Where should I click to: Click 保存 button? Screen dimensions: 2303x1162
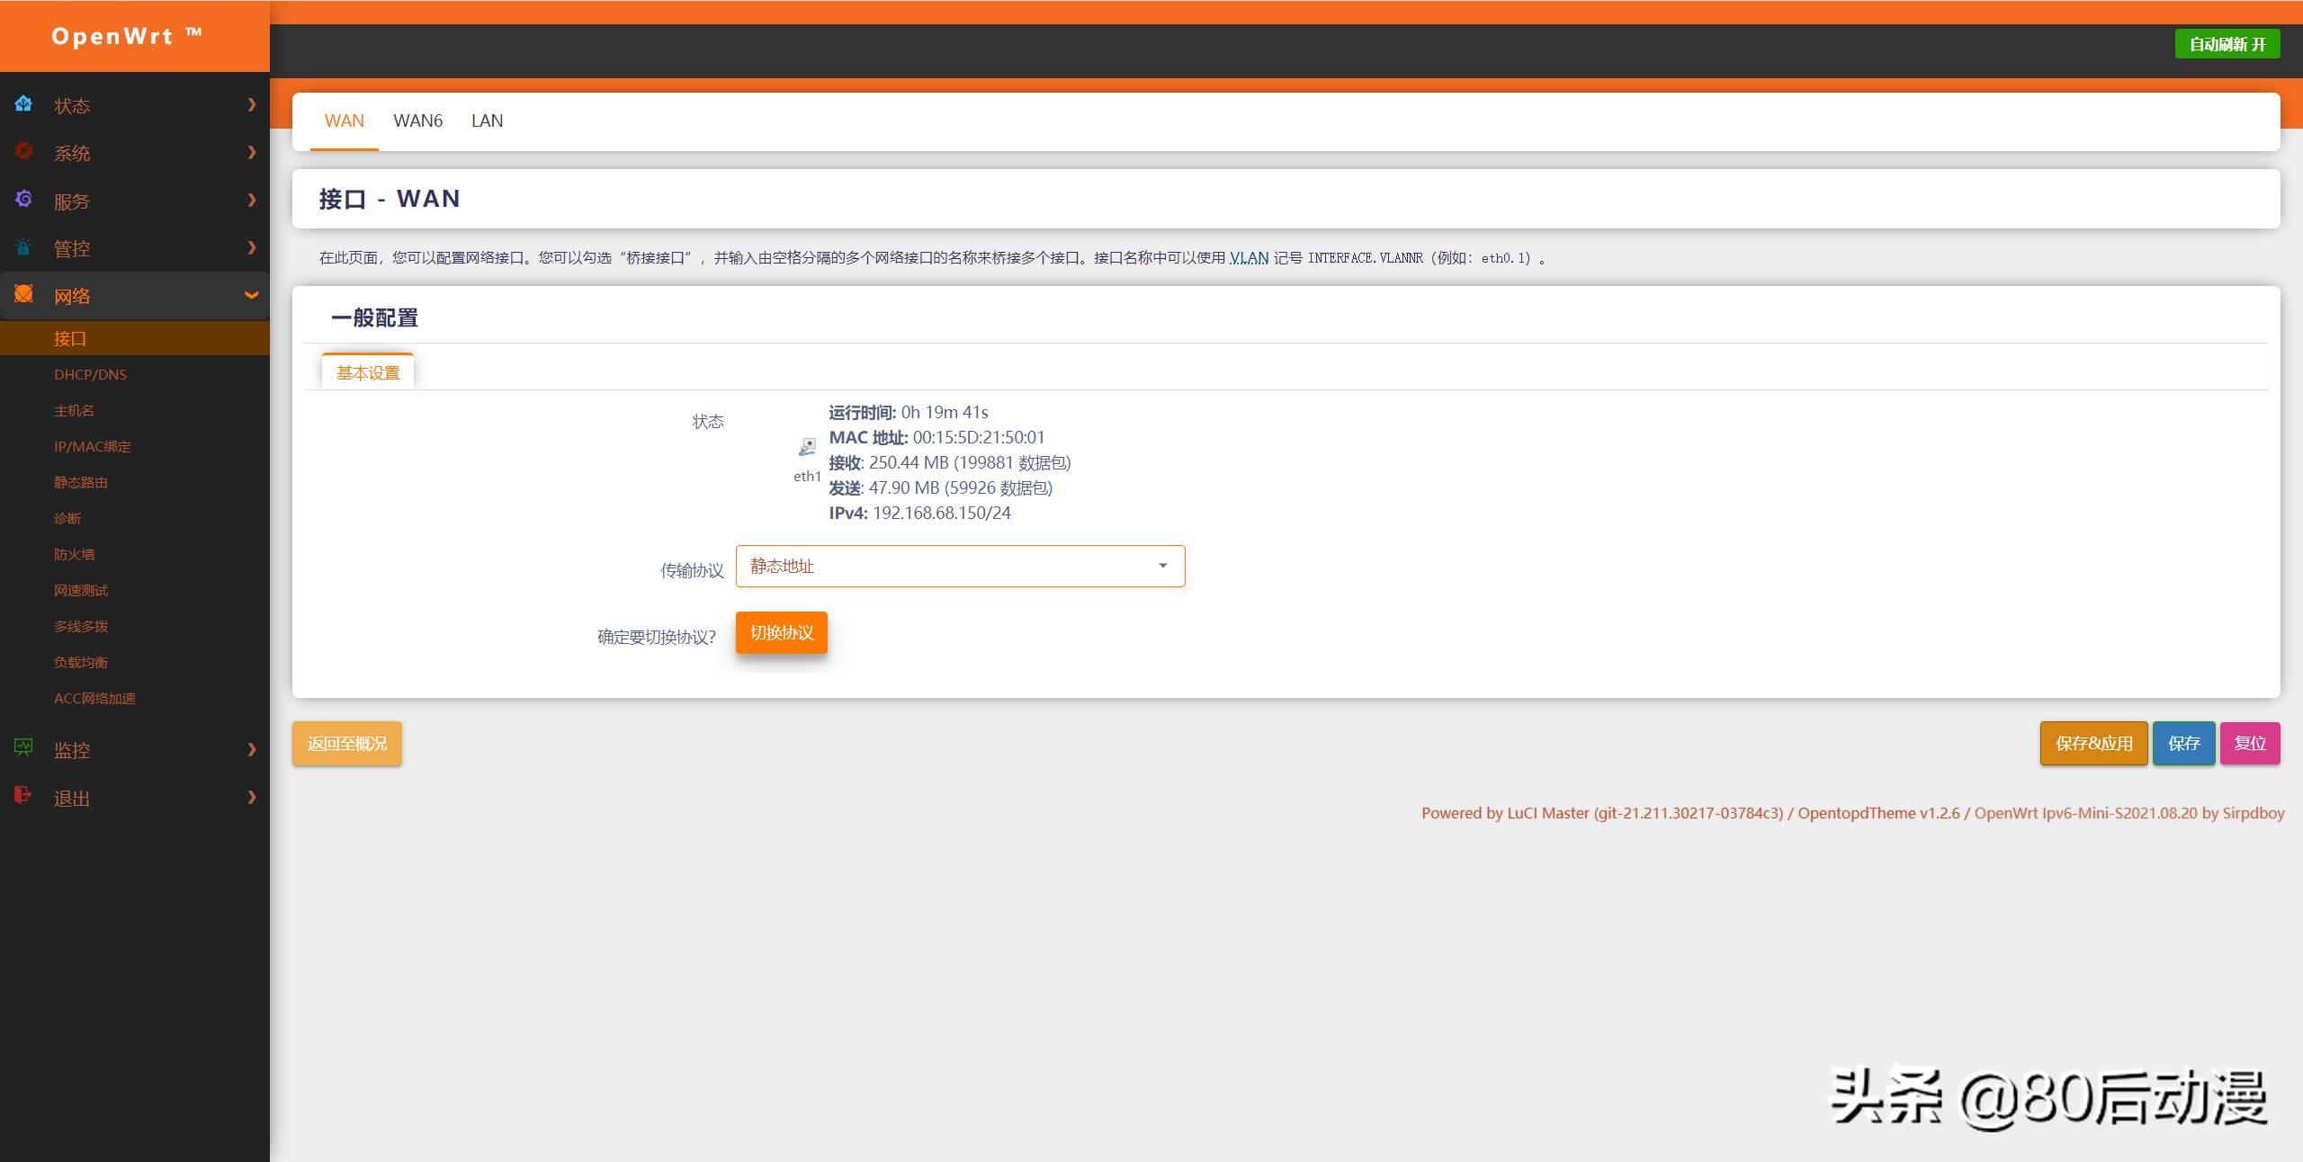click(2183, 744)
